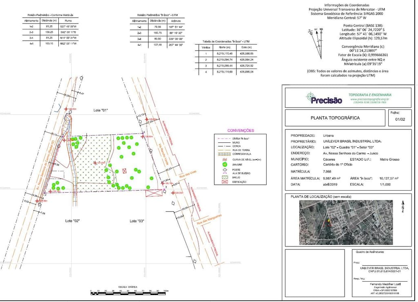
Task: Click the Lote "03" label on the plan
Action: 137,221
